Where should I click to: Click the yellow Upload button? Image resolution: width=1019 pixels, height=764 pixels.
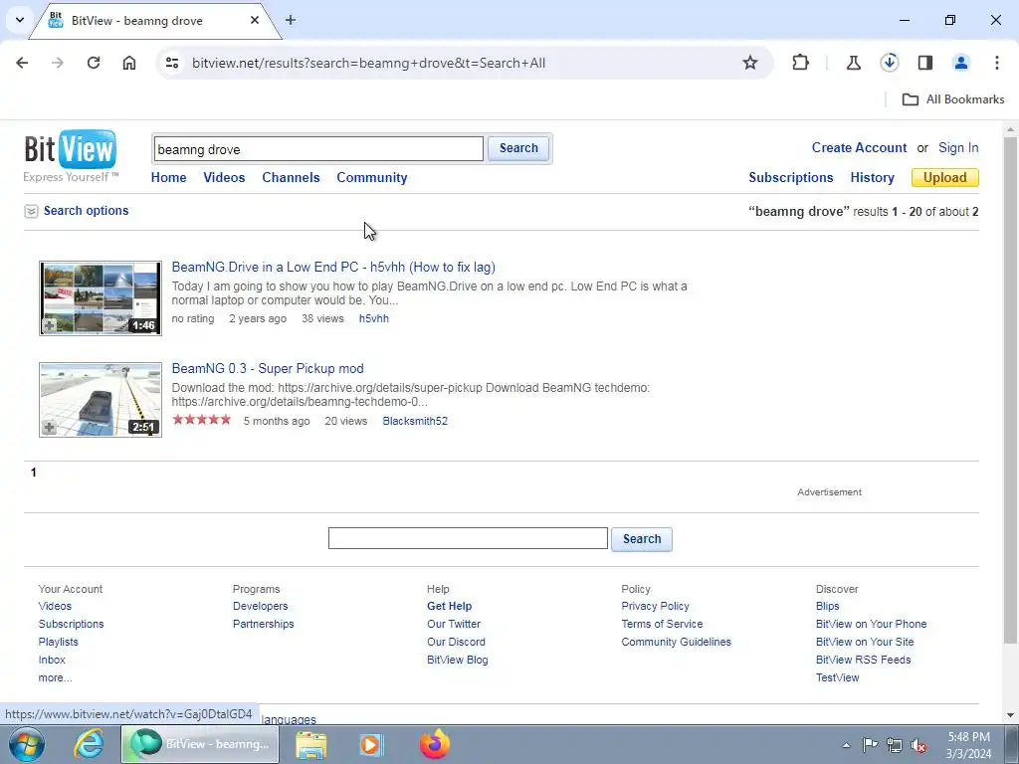point(945,177)
